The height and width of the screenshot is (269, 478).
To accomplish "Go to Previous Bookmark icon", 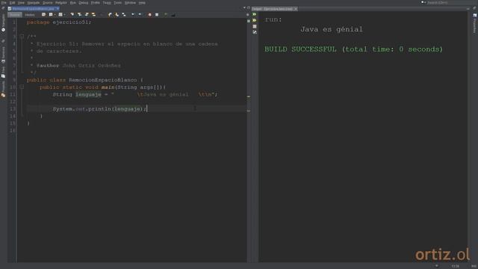I will (110, 14).
